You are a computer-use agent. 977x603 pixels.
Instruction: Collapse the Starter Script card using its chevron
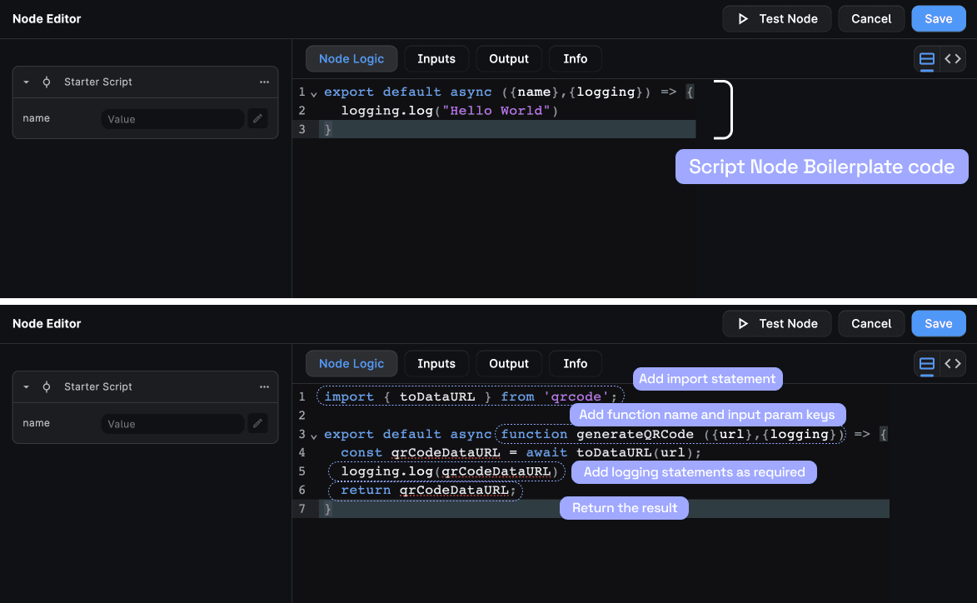(x=25, y=82)
